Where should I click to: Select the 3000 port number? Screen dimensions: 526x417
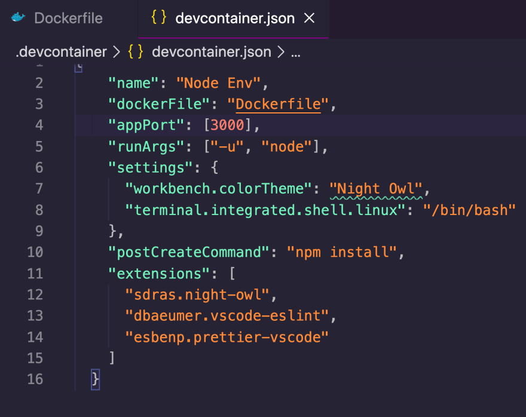click(x=227, y=125)
